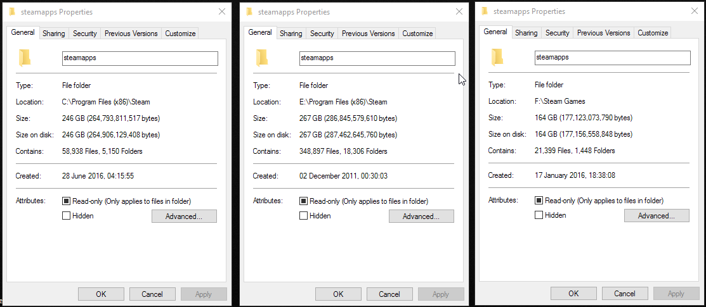
Task: Click size value 246 GB (264,793,811,517 bytes)
Action: (111, 118)
